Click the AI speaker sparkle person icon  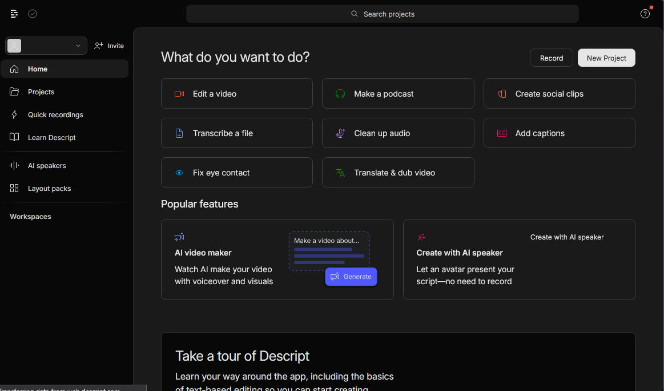click(x=421, y=237)
